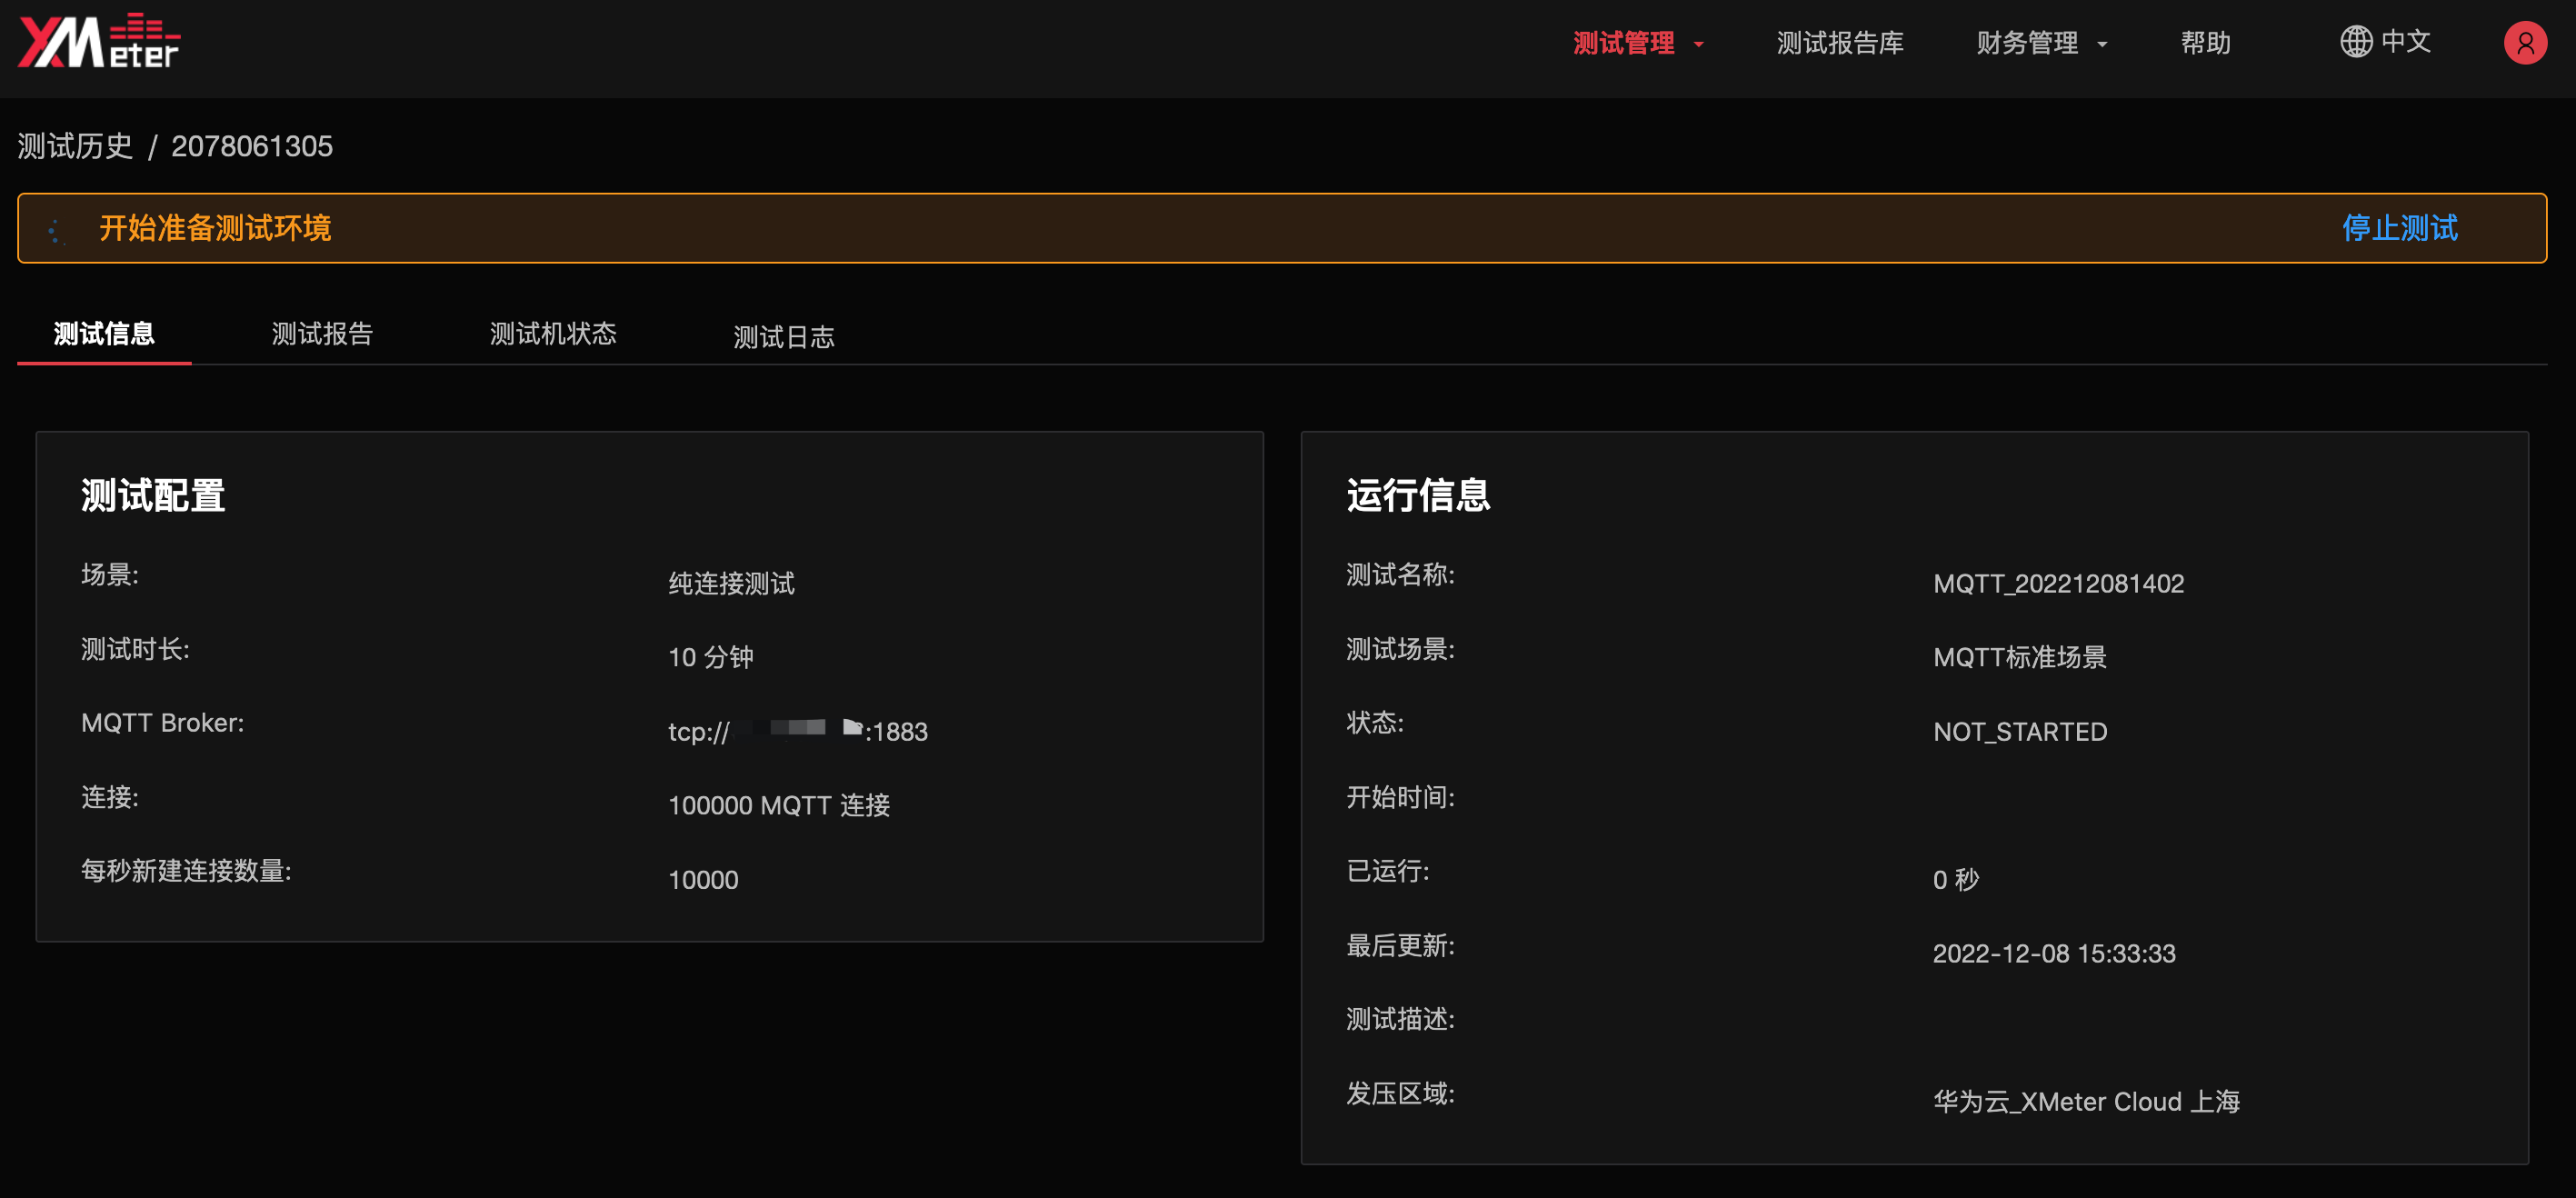Select the 测试信息 tab
This screenshot has width=2576, height=1198.
coord(104,334)
